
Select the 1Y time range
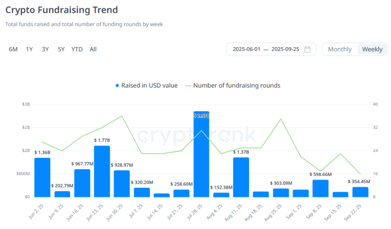click(x=29, y=49)
